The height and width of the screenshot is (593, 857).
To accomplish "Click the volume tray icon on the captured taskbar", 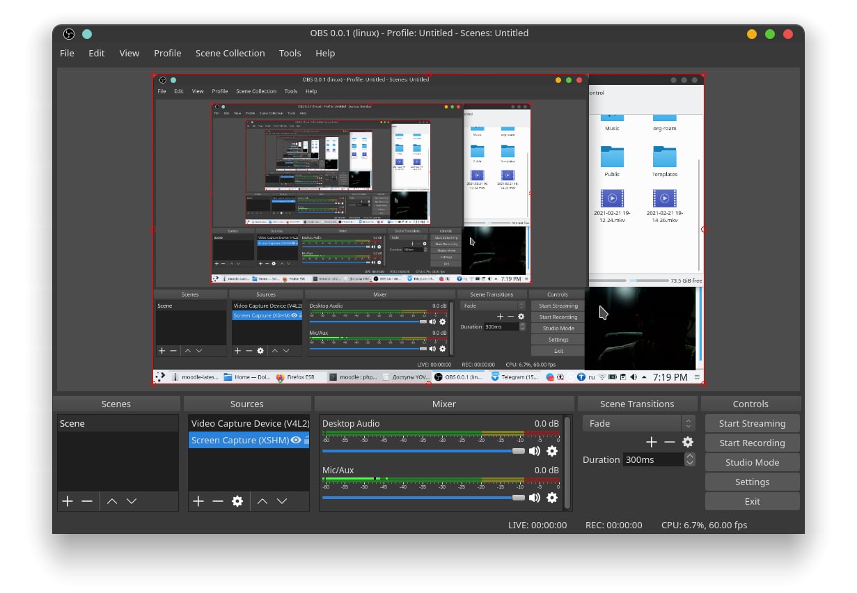I will [633, 377].
